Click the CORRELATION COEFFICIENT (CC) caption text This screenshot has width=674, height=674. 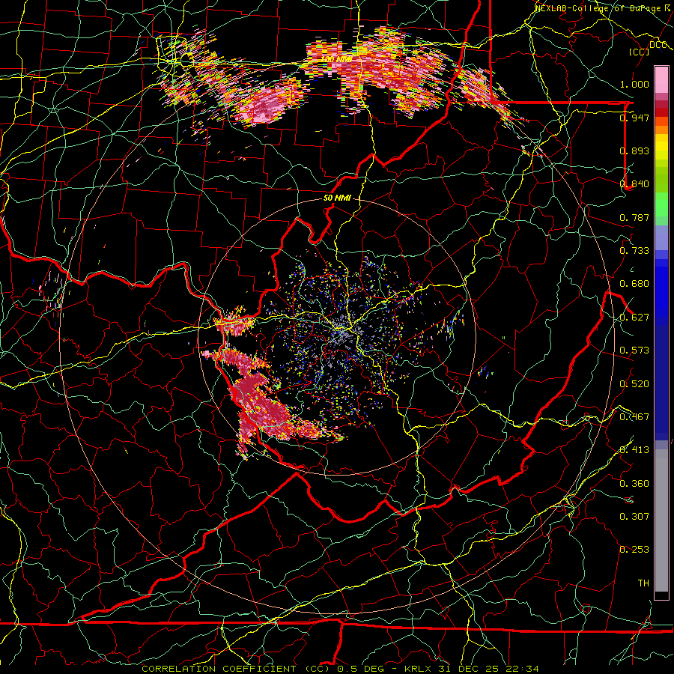(x=236, y=669)
